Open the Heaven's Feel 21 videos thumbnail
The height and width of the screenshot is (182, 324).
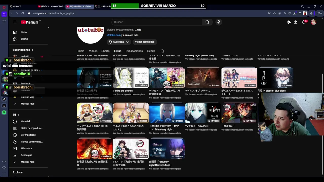(x=167, y=149)
